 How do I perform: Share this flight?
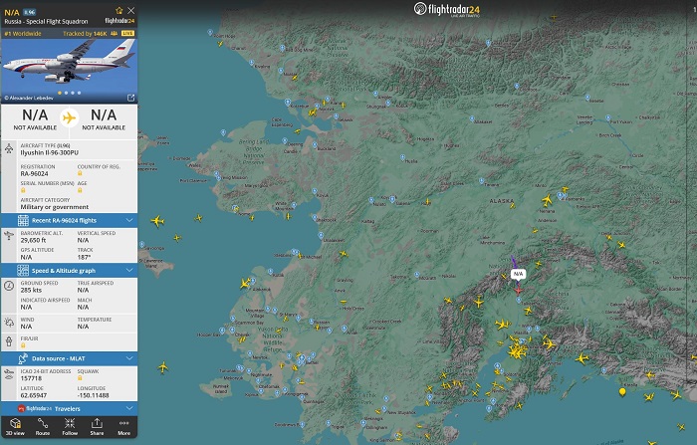[97, 428]
